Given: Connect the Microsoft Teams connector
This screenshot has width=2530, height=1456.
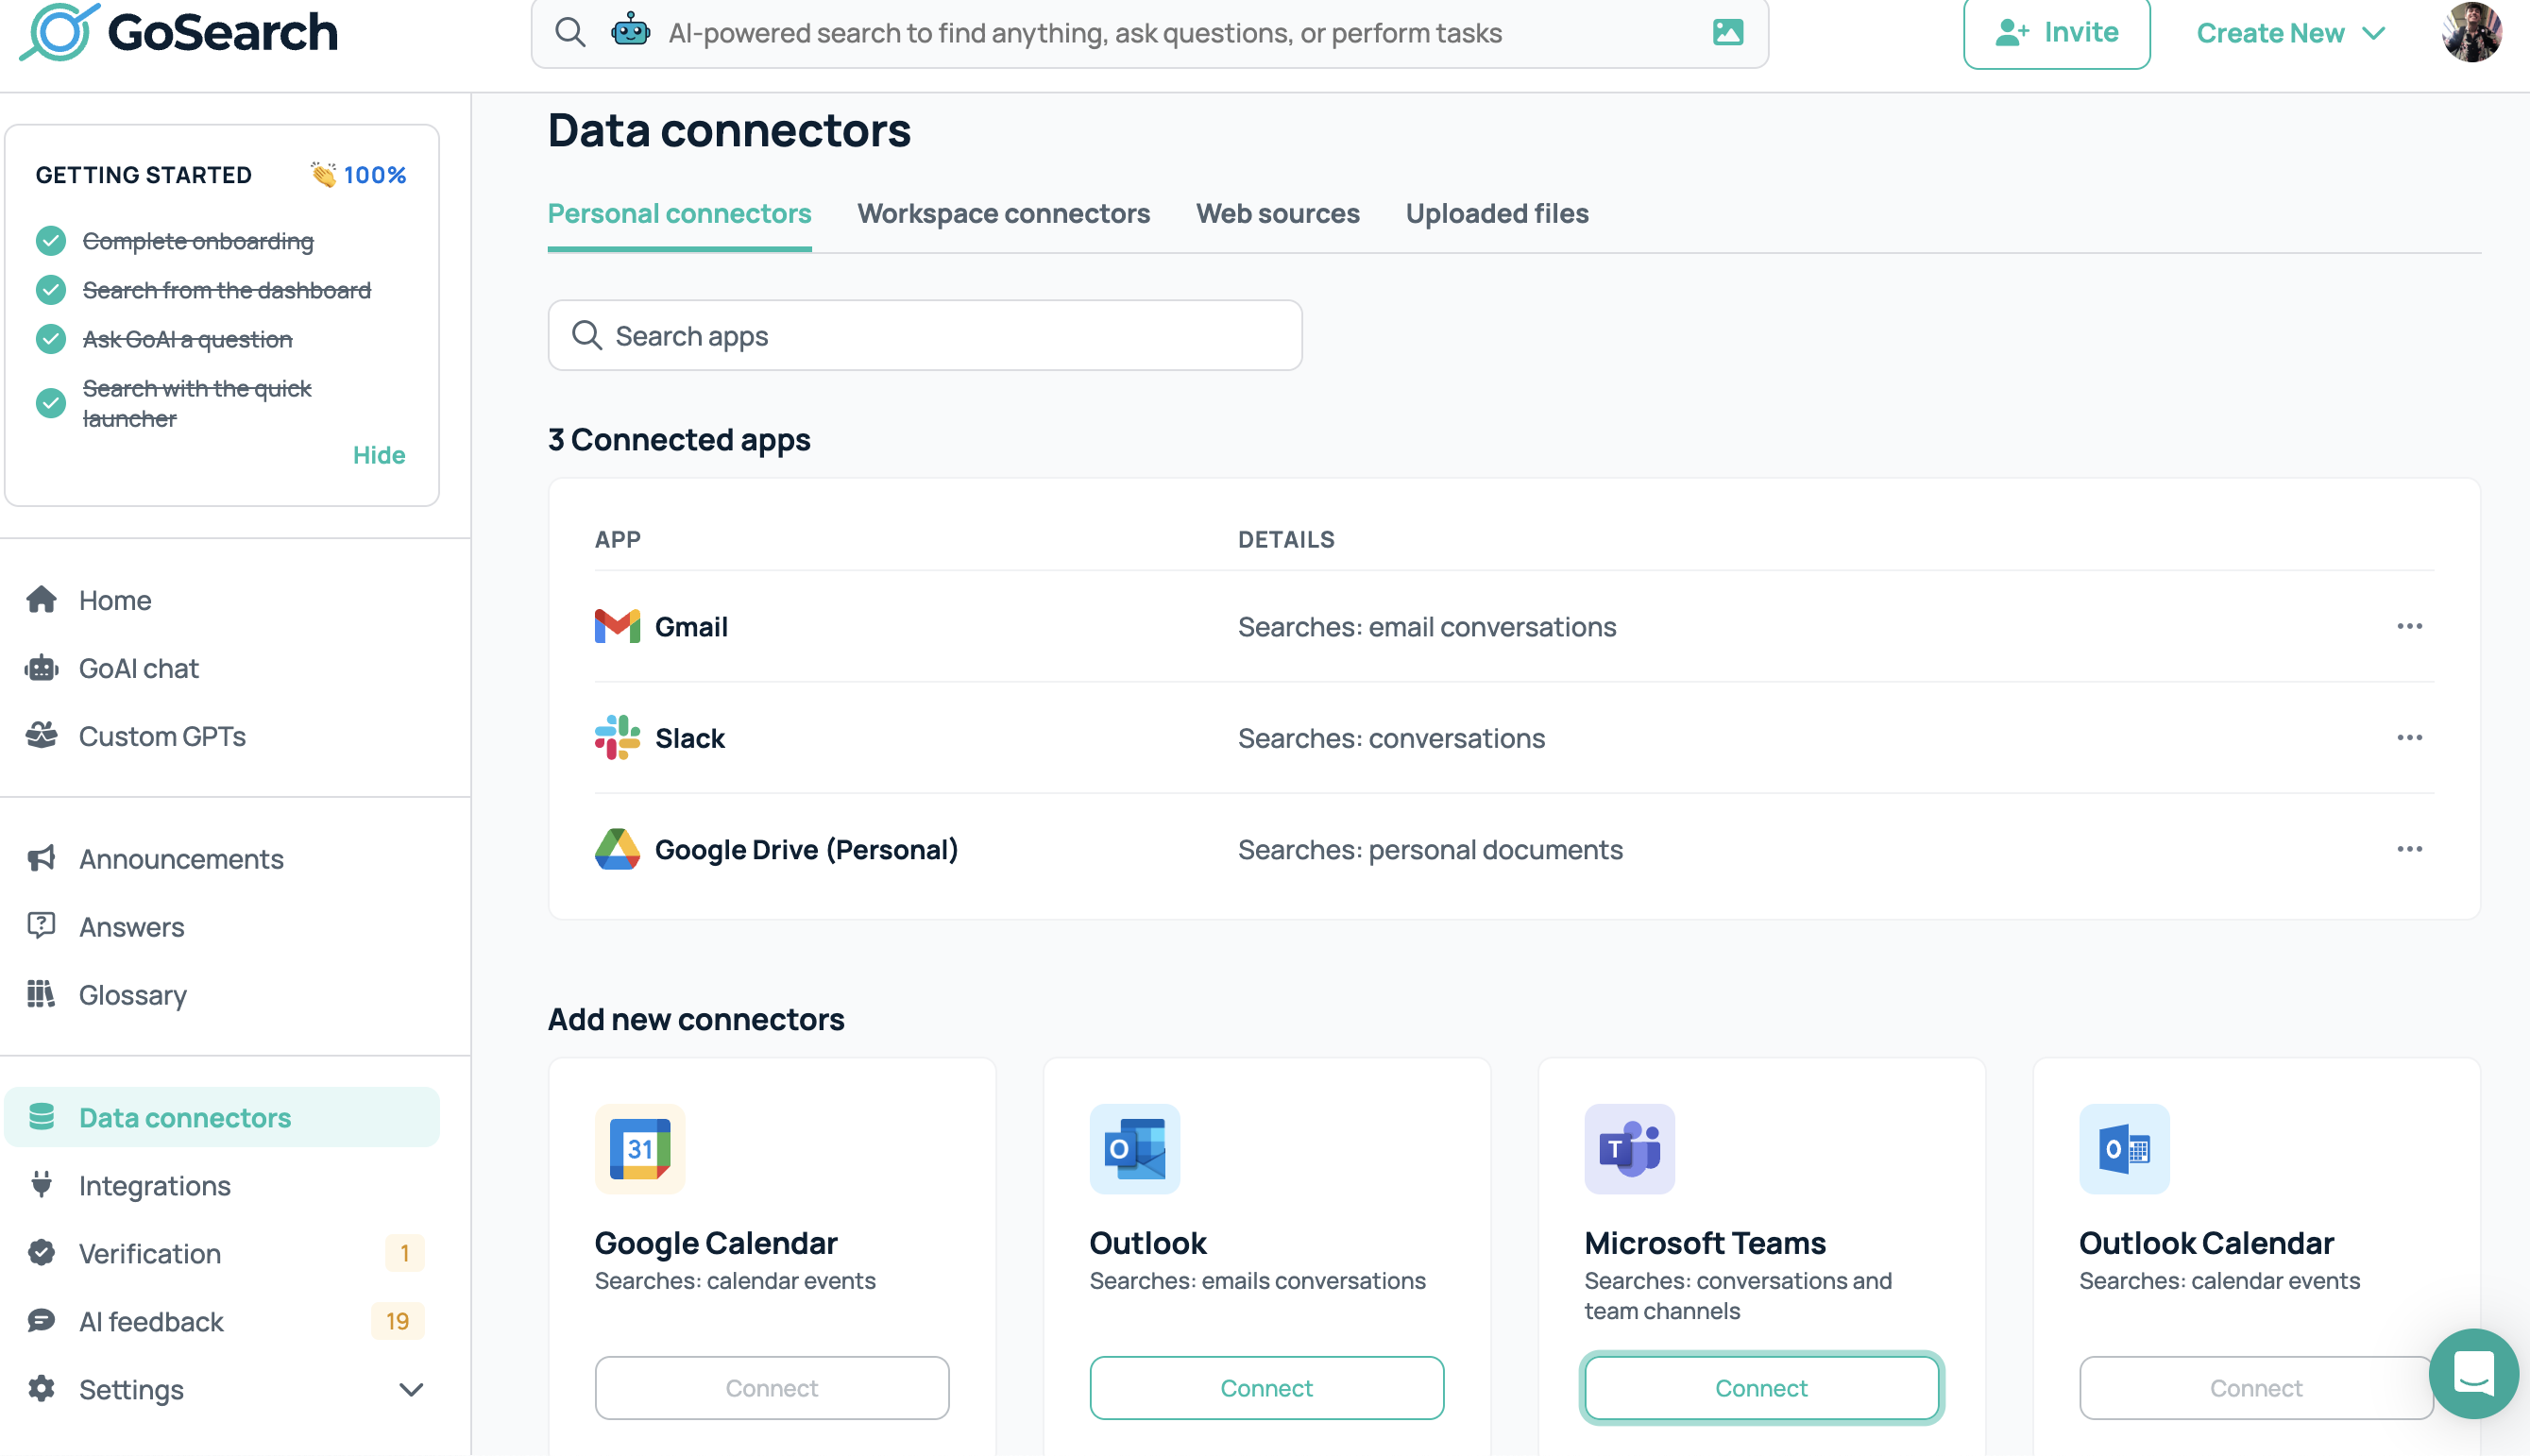Looking at the screenshot, I should [x=1760, y=1388].
